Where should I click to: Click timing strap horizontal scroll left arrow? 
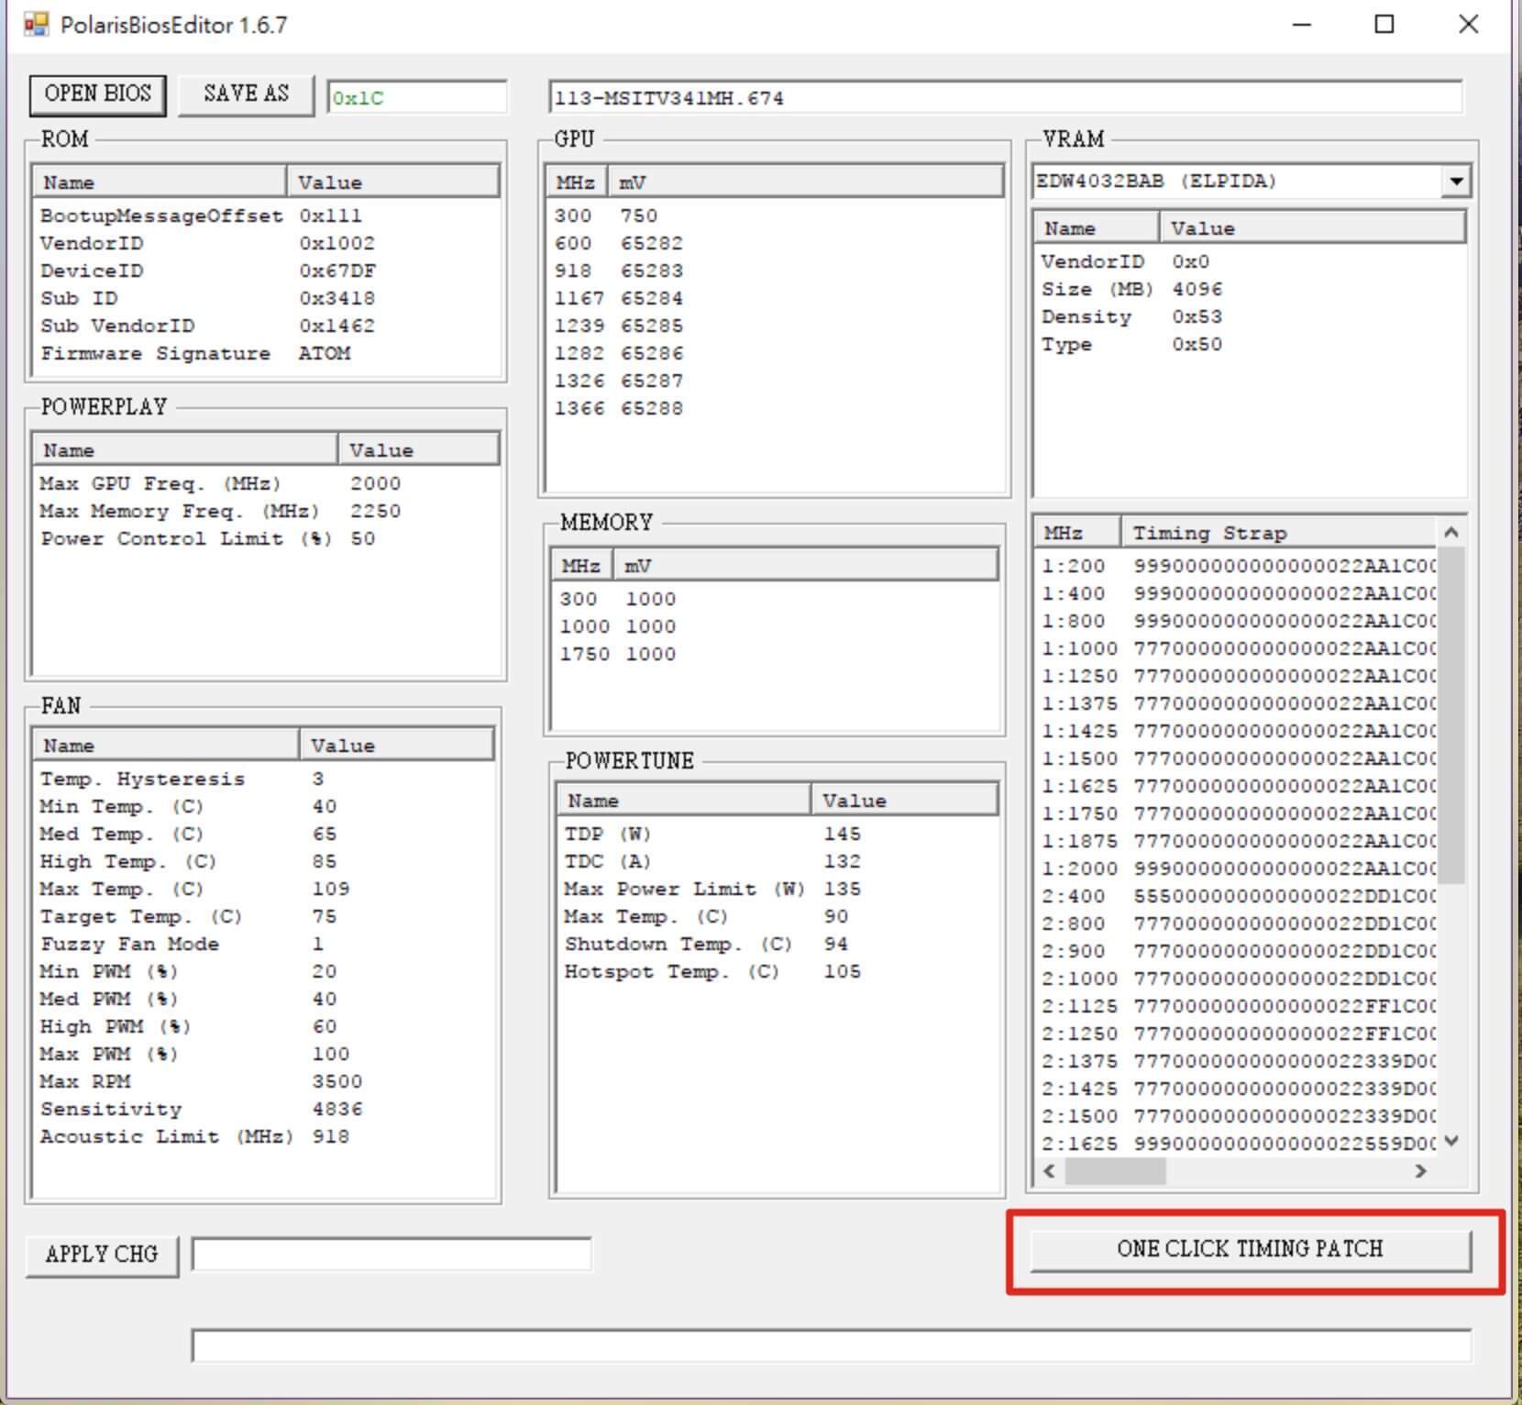click(1050, 1171)
